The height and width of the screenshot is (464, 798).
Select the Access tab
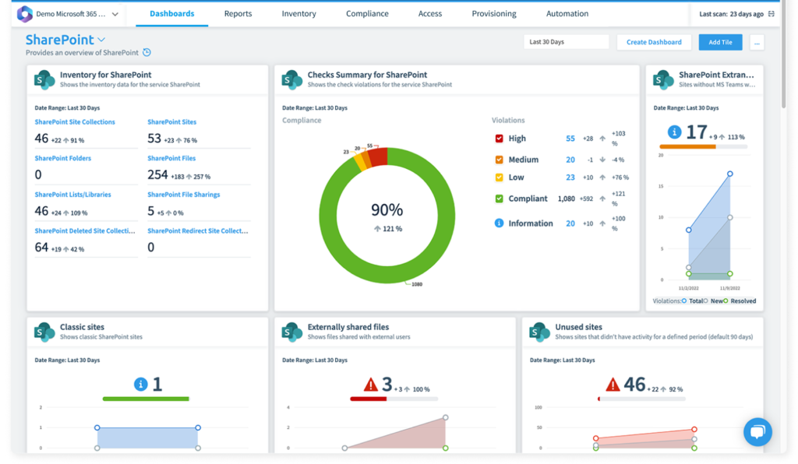click(x=430, y=14)
